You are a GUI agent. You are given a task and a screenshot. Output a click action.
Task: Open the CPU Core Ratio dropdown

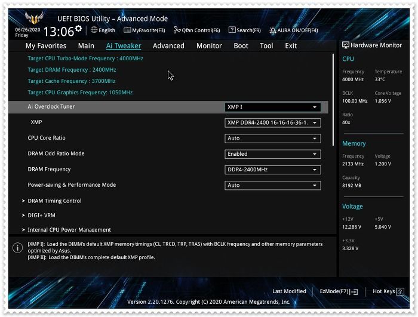tap(273, 139)
